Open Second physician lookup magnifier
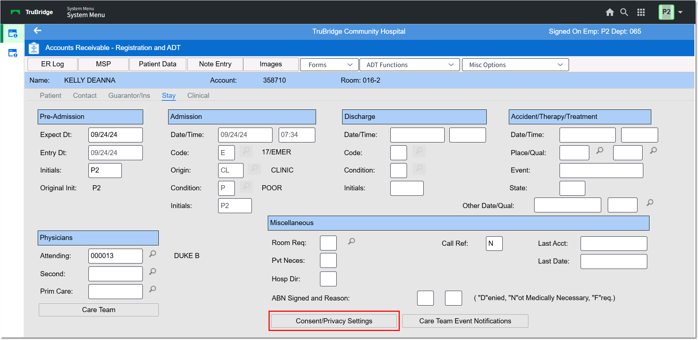698x340 pixels. 153,271
